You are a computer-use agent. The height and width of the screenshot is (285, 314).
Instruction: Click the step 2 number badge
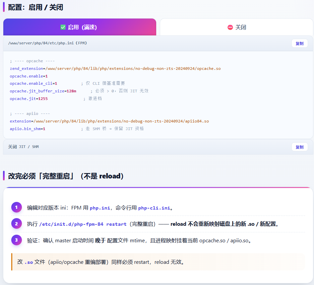tap(17, 224)
